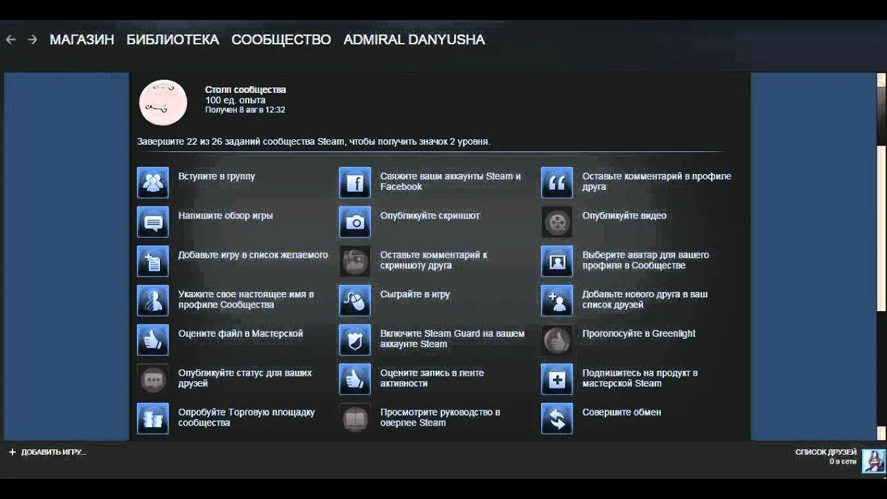Image resolution: width=887 pixels, height=499 pixels.
Task: Click the greyed friend screenshot comment icon
Action: (x=355, y=261)
